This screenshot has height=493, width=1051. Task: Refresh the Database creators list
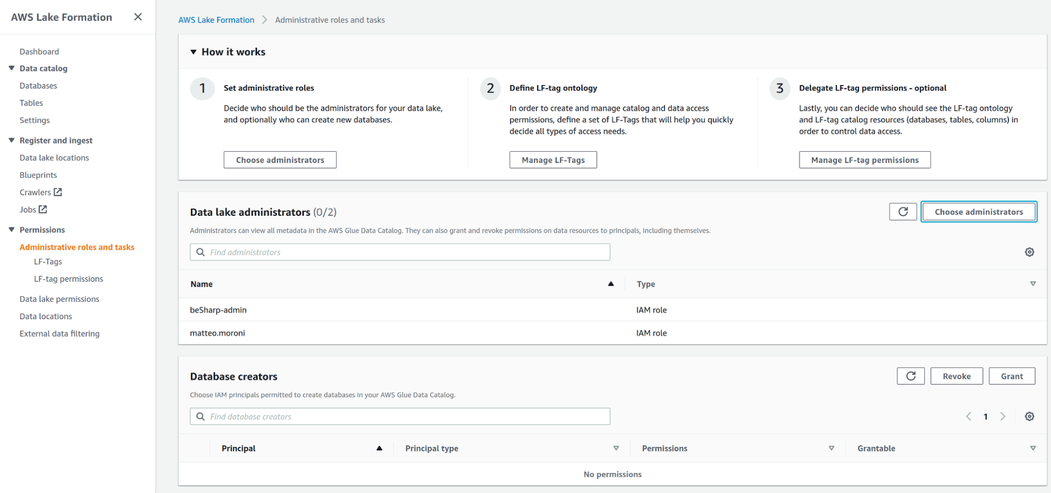coord(911,376)
